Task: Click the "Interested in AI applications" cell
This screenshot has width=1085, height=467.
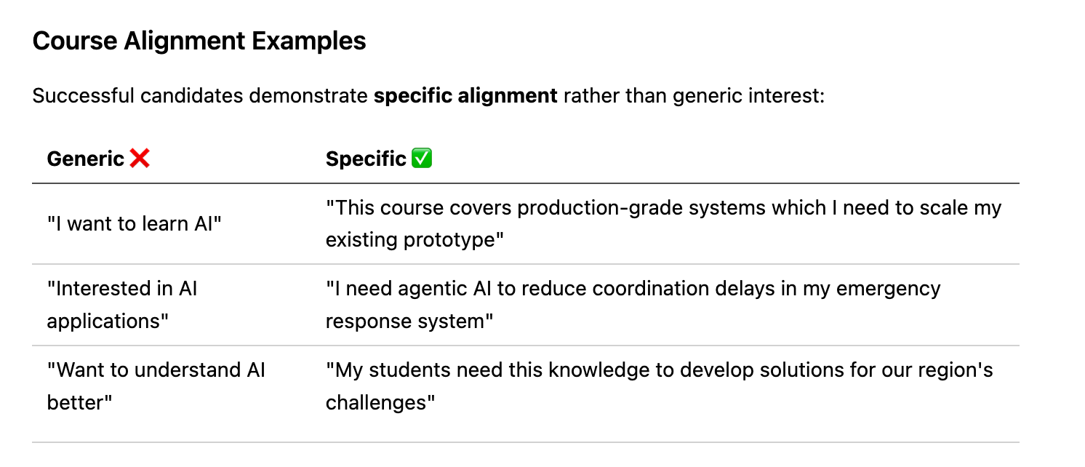Action: click(x=122, y=305)
